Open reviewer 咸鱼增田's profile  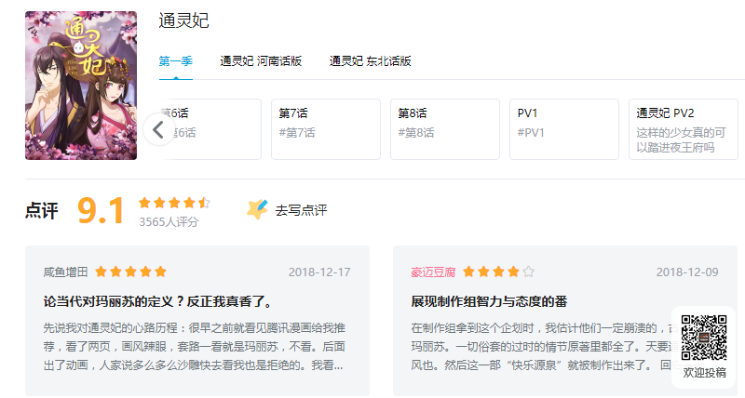65,272
